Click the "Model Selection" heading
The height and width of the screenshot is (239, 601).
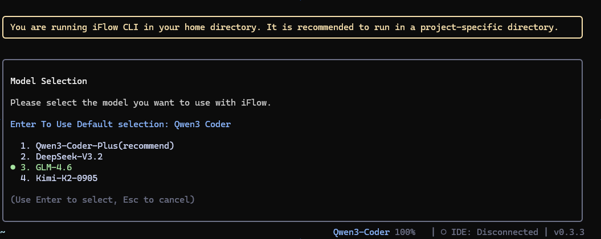click(48, 81)
